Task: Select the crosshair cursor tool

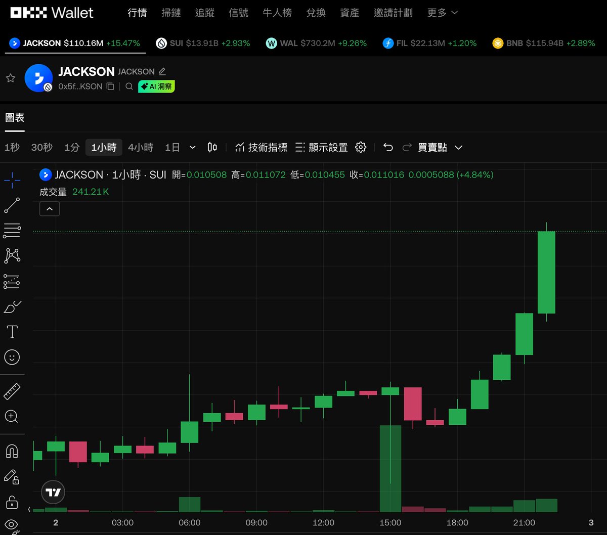Action: pos(12,180)
